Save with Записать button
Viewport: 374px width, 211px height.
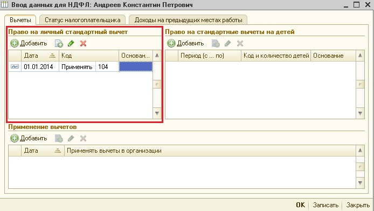point(325,205)
